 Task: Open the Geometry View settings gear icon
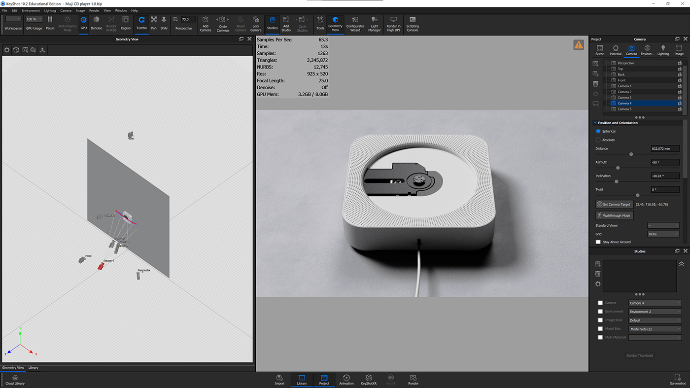[6, 49]
